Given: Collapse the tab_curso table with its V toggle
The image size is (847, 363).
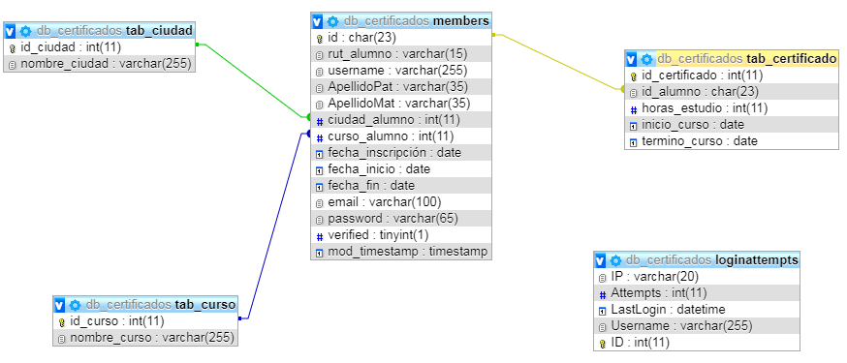Looking at the screenshot, I should [x=59, y=305].
